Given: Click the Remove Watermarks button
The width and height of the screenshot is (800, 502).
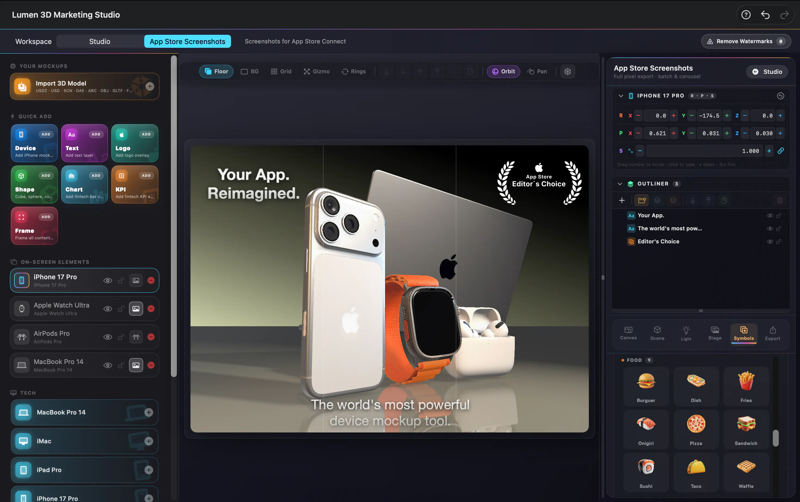Looking at the screenshot, I should [x=746, y=42].
